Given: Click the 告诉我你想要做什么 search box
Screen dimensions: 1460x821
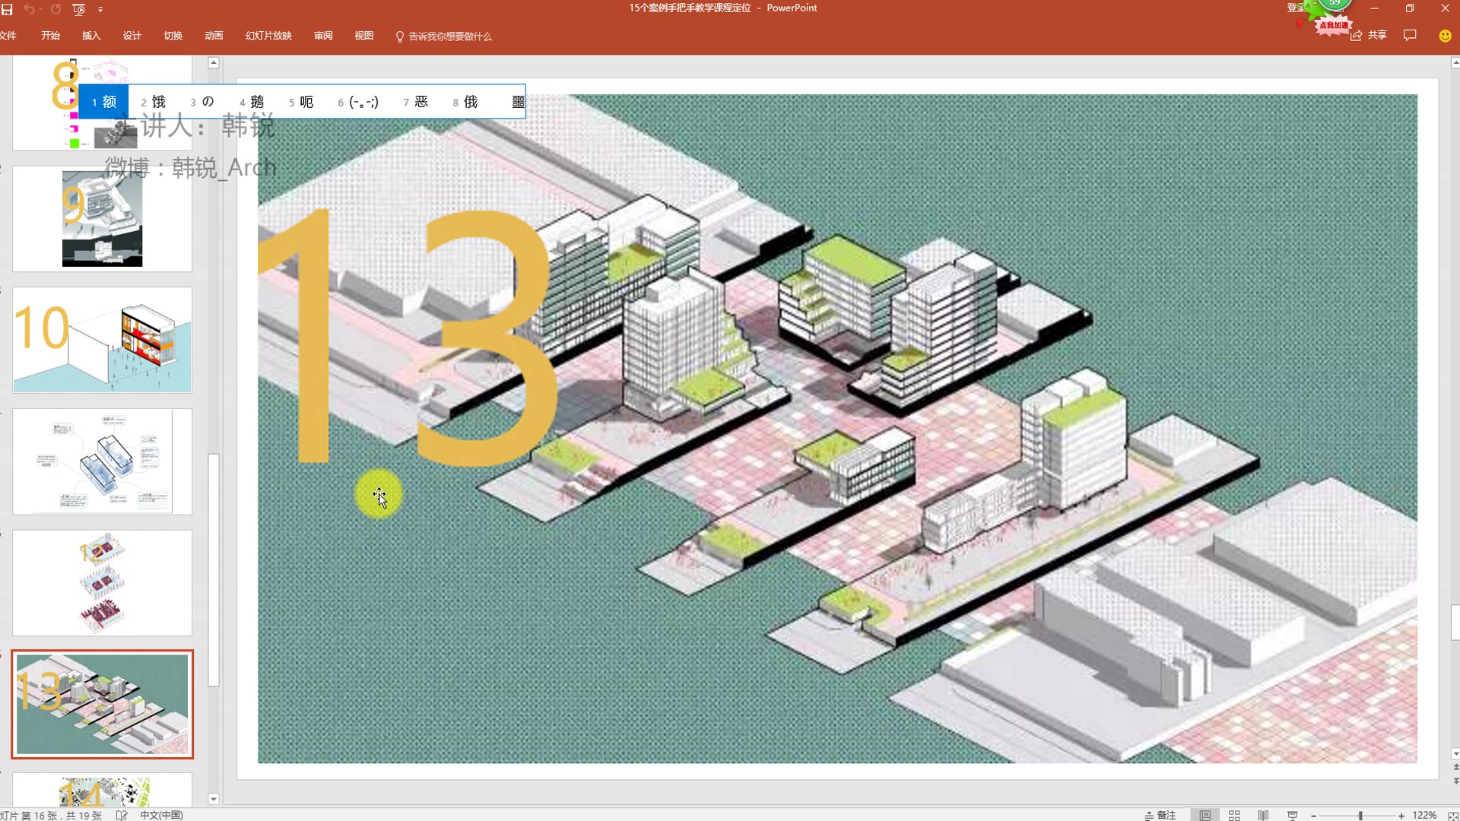Looking at the screenshot, I should pyautogui.click(x=444, y=36).
